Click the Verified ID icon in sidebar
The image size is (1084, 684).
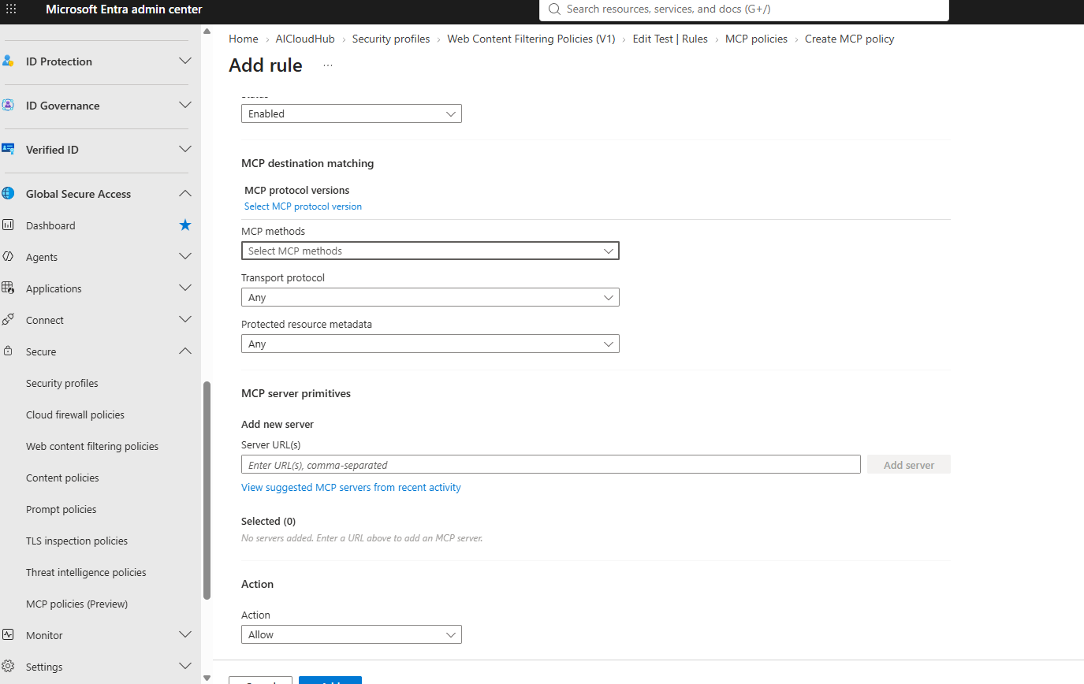point(8,150)
